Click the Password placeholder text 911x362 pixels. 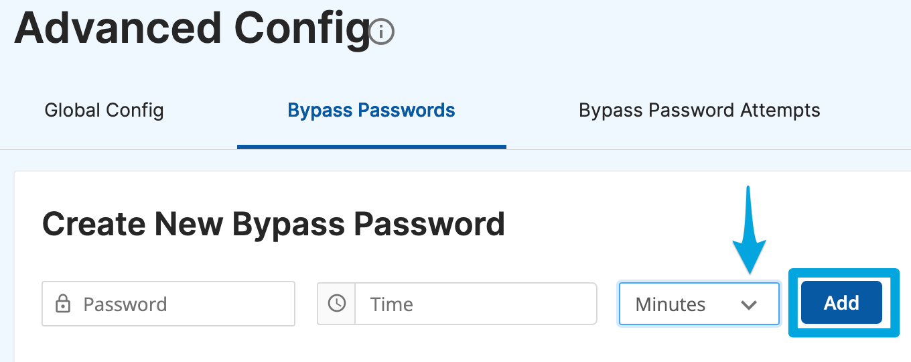point(125,304)
